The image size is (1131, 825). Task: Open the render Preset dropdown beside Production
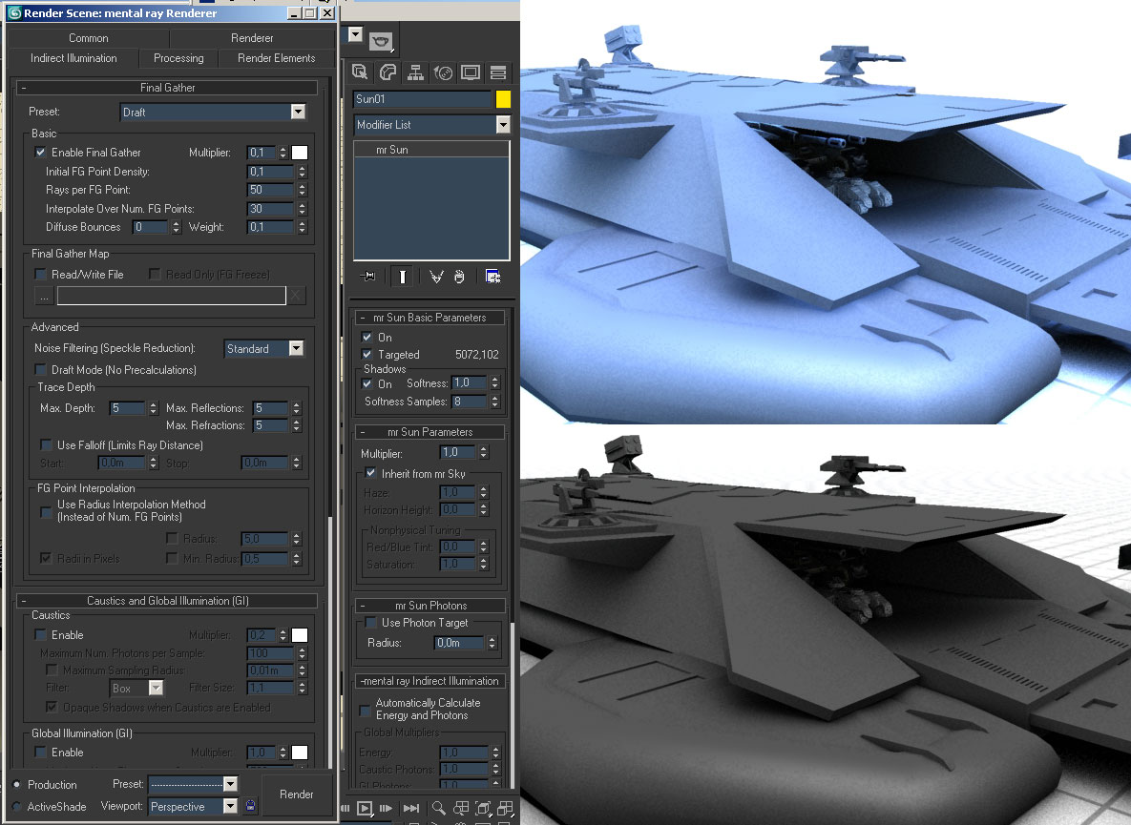point(193,784)
